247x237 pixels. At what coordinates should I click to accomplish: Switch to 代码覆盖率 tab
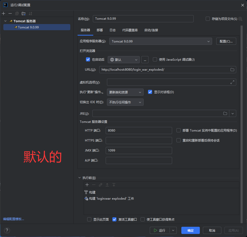point(130,30)
